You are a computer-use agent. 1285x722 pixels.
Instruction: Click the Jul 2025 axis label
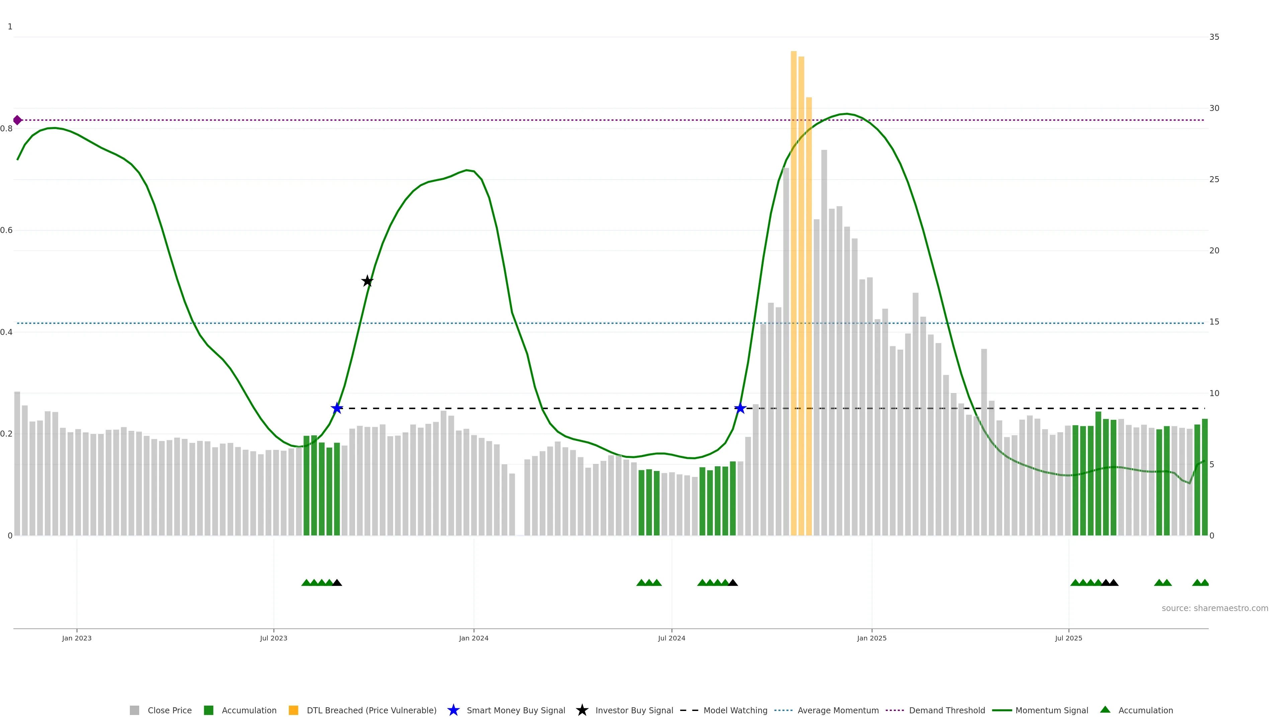[1068, 638]
